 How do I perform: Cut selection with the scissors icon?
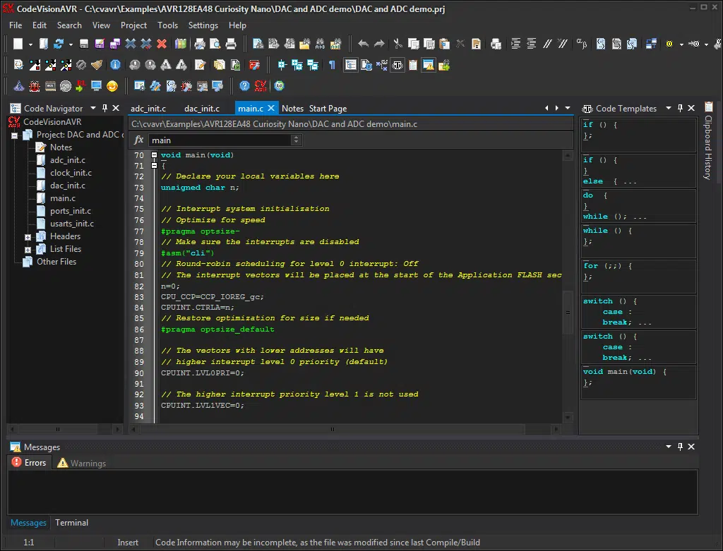[x=398, y=44]
